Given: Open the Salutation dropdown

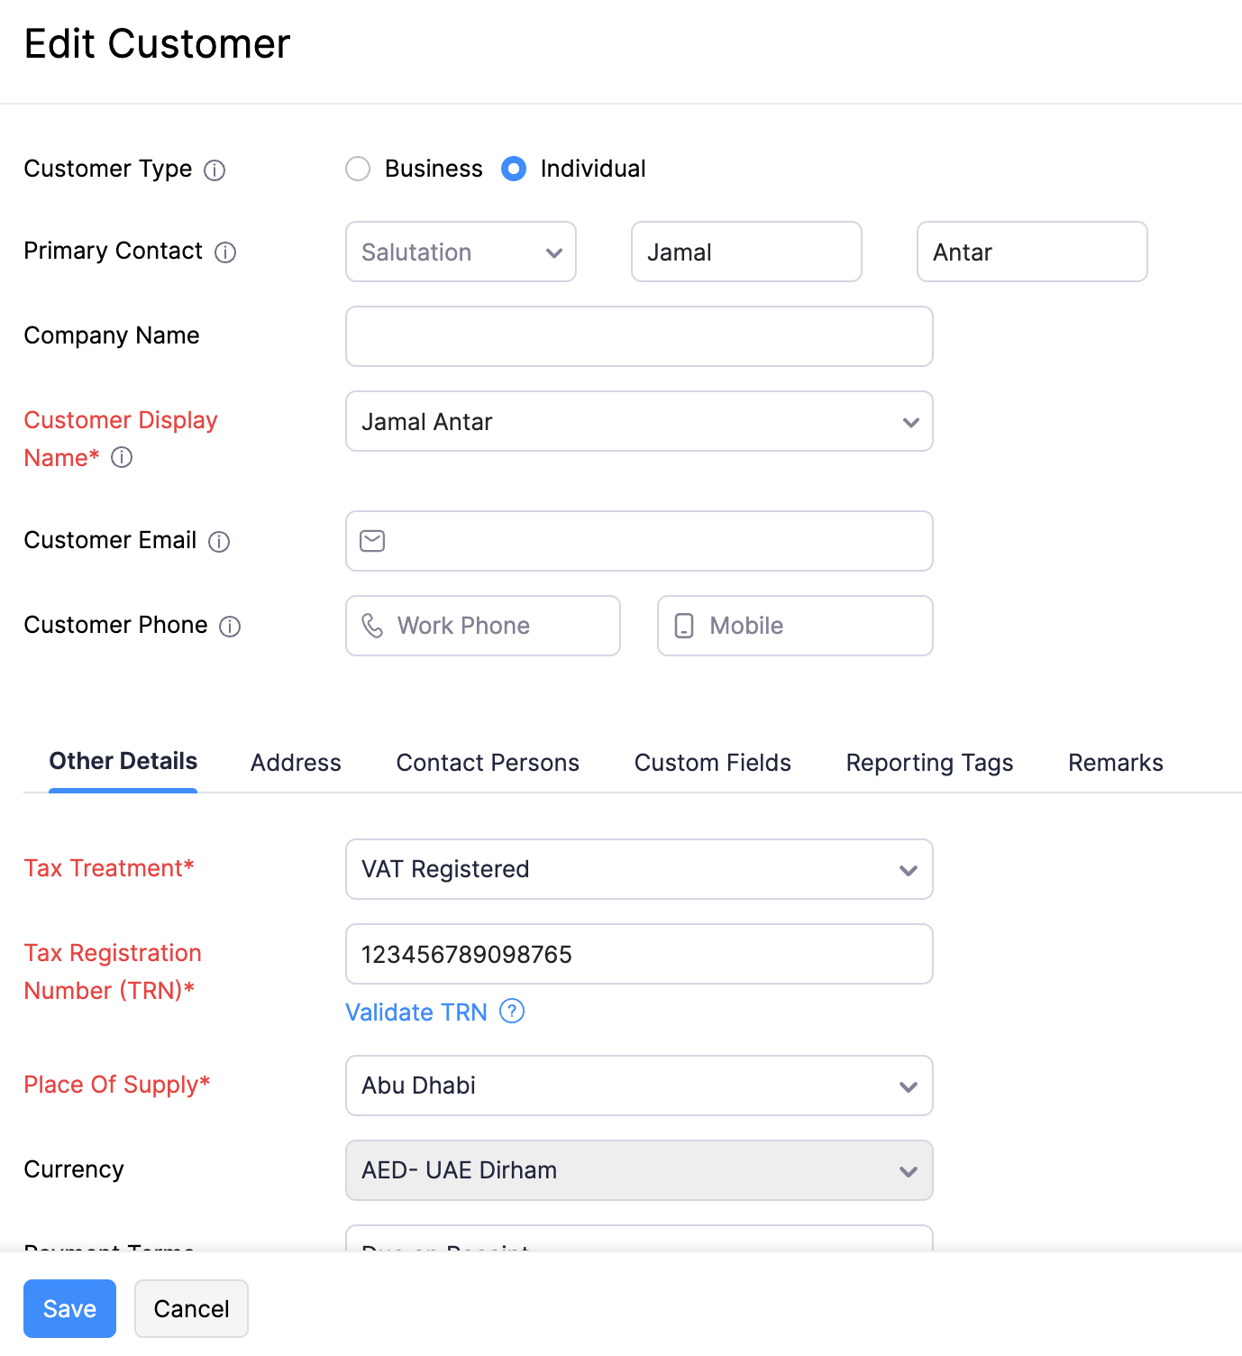Looking at the screenshot, I should pos(460,252).
